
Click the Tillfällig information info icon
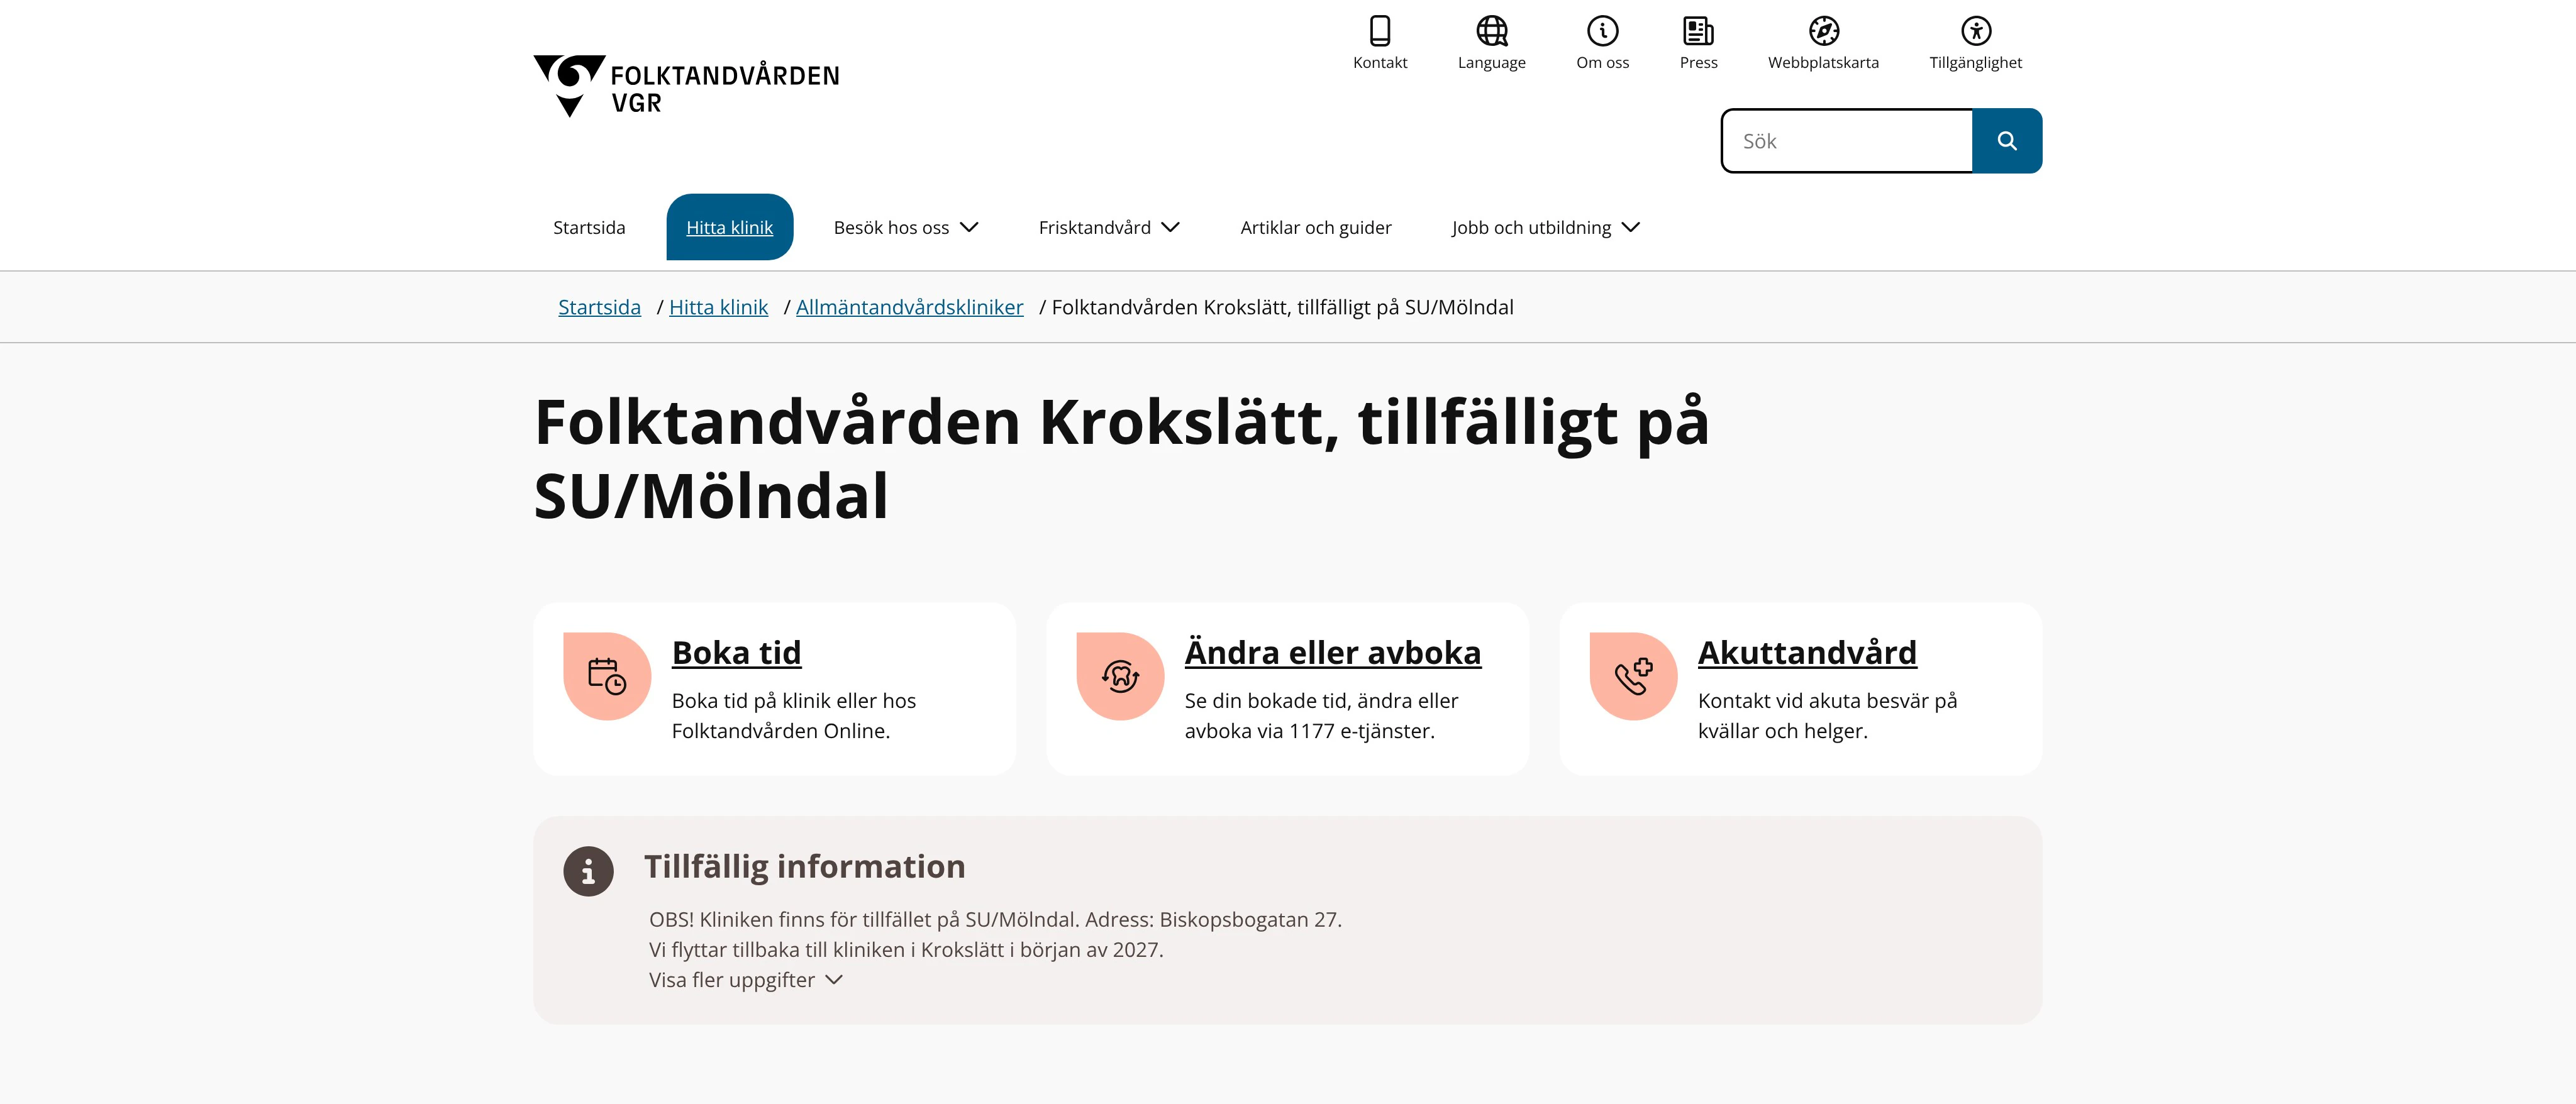click(588, 871)
